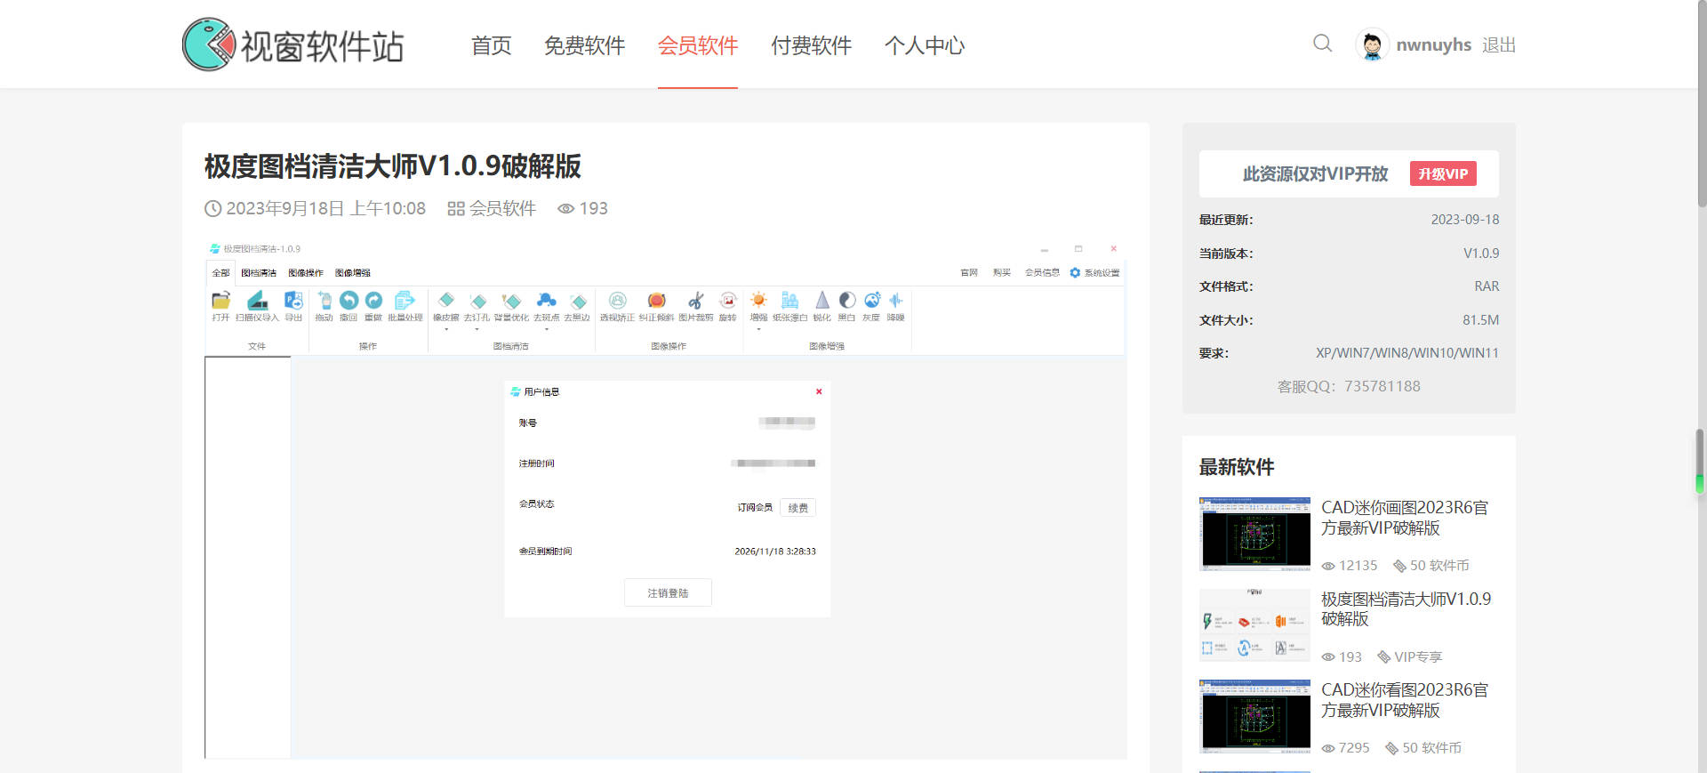Click the 客服QQ: 735781188 text

(1349, 386)
